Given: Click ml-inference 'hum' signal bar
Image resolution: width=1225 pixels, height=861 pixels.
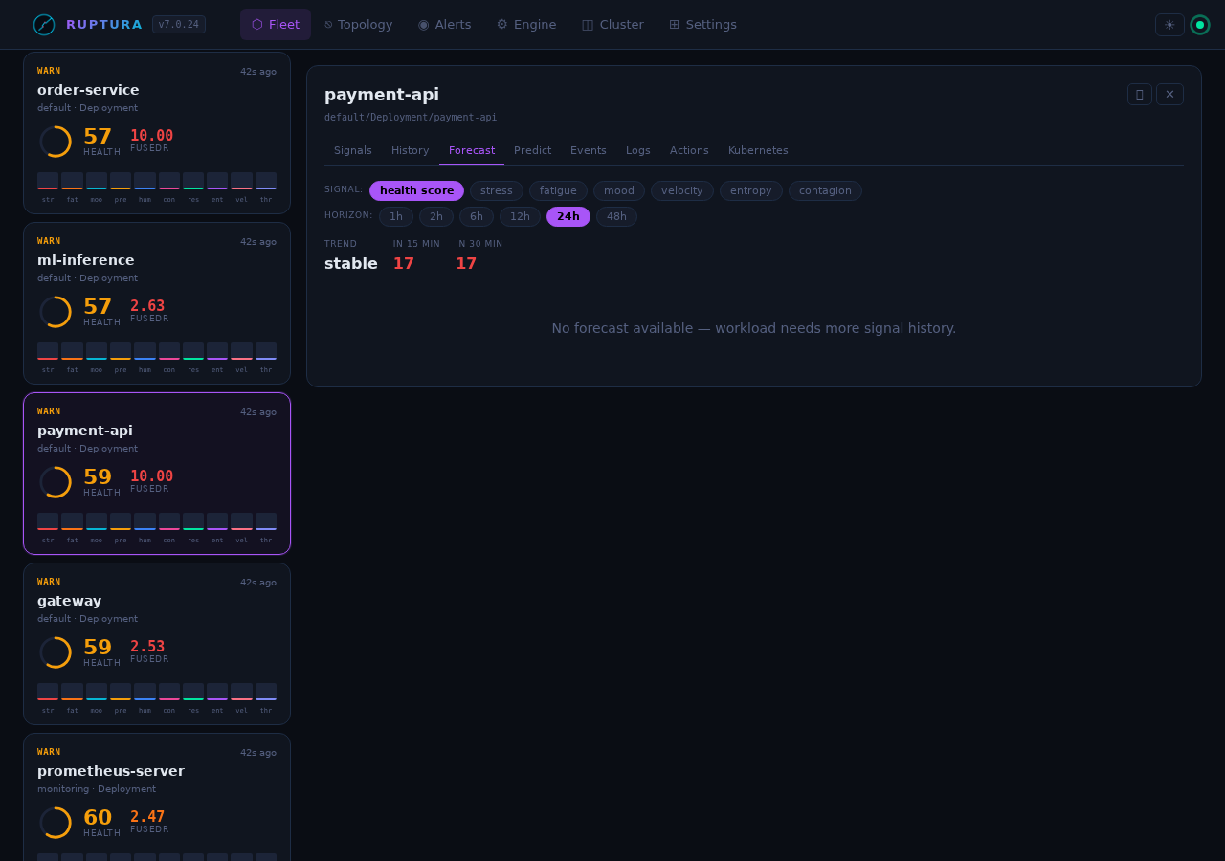Looking at the screenshot, I should (145, 351).
